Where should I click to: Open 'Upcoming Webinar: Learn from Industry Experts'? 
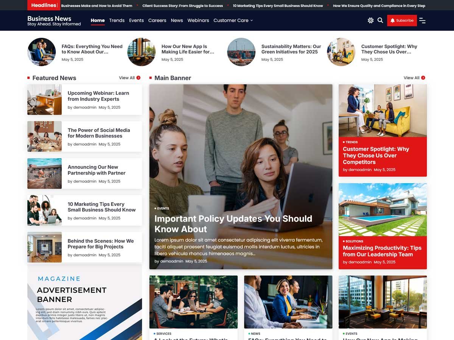tap(98, 96)
